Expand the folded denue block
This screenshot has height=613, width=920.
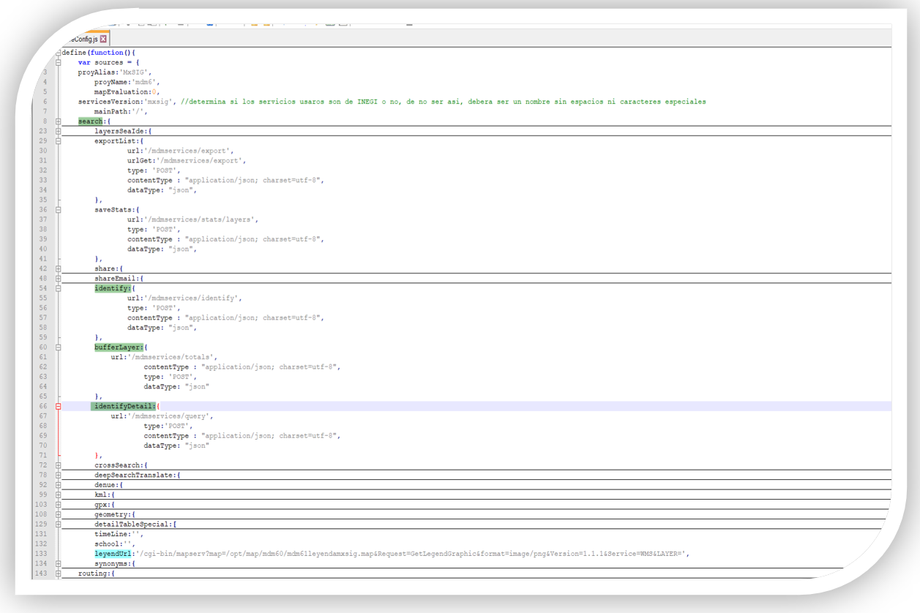click(58, 486)
